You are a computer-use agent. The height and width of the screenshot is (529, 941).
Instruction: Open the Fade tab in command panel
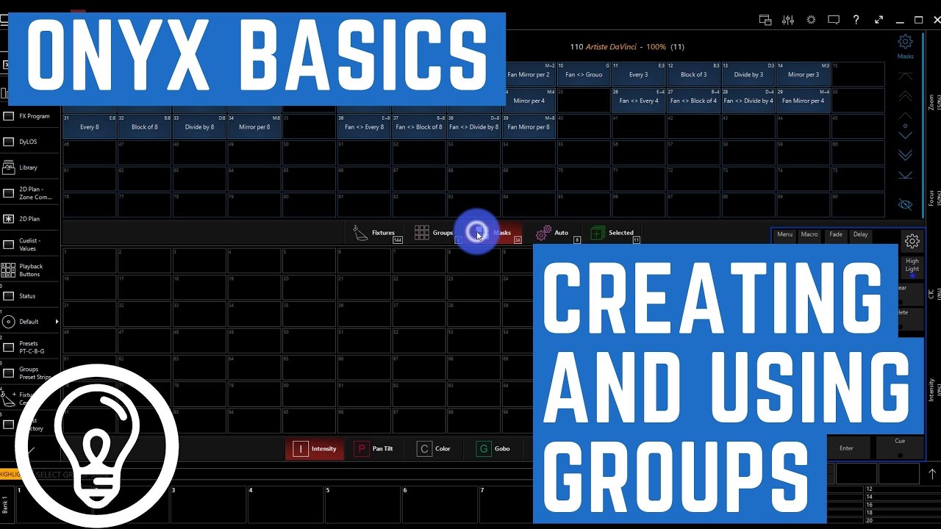(x=836, y=235)
